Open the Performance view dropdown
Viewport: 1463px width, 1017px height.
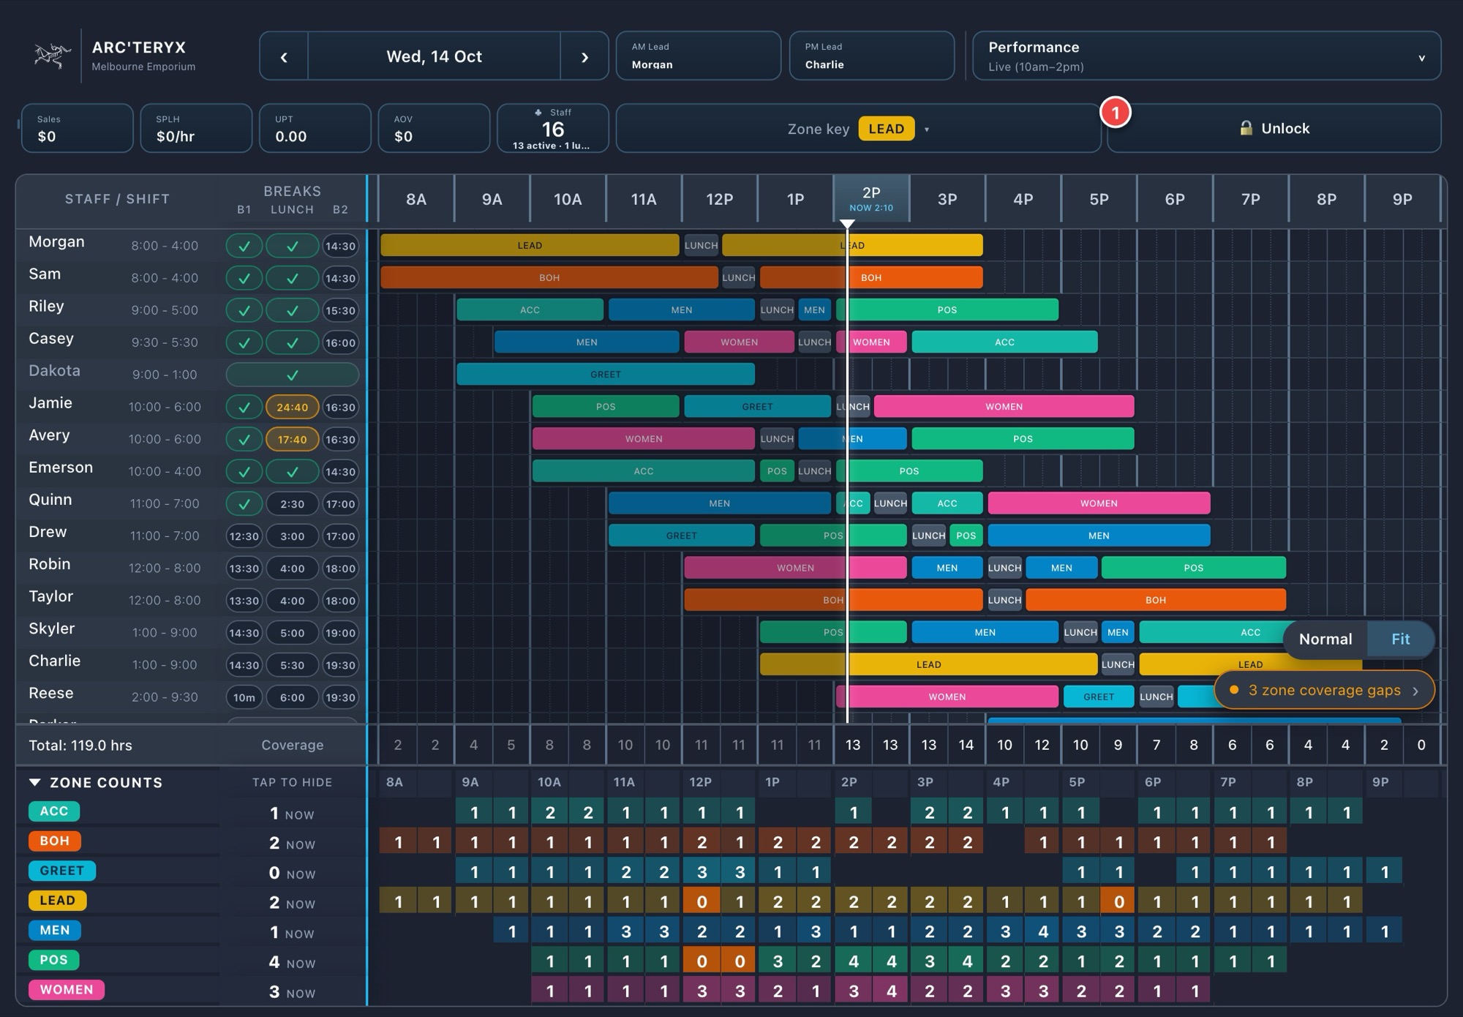click(x=1207, y=56)
